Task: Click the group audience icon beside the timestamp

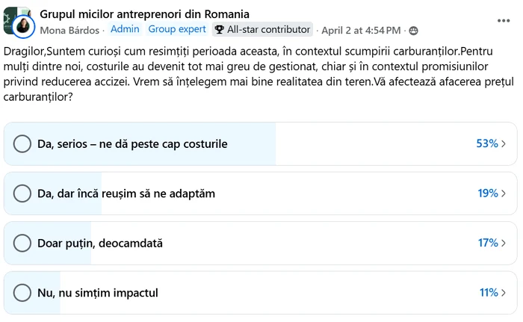Action: (413, 31)
